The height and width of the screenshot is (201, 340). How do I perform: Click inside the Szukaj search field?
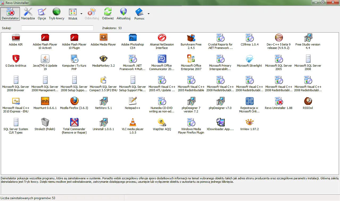click(x=57, y=28)
